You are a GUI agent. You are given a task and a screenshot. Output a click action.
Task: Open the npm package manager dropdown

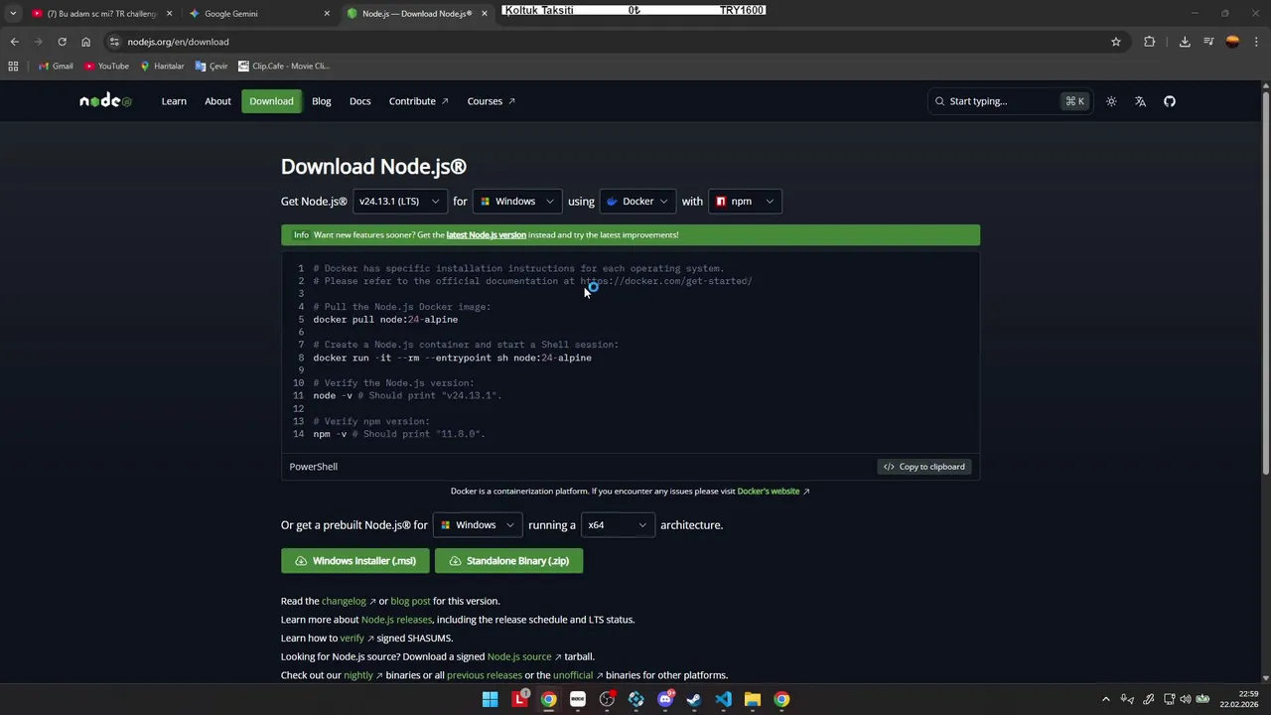click(x=745, y=202)
